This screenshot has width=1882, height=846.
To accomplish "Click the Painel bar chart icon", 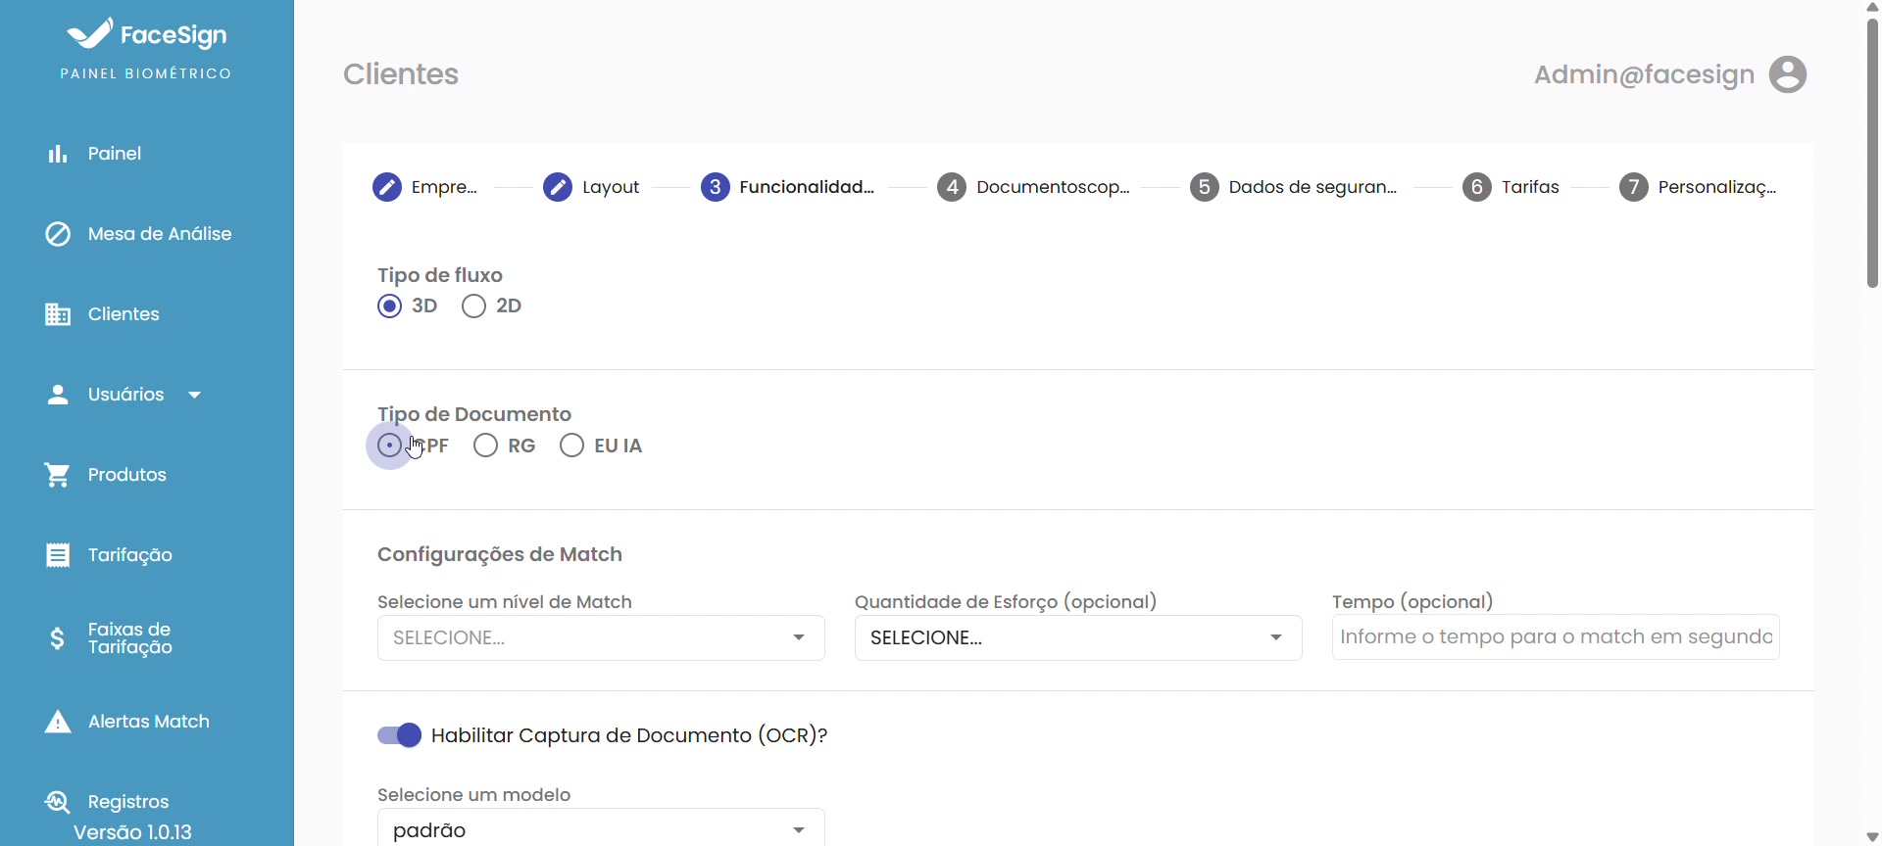I will click(x=58, y=154).
